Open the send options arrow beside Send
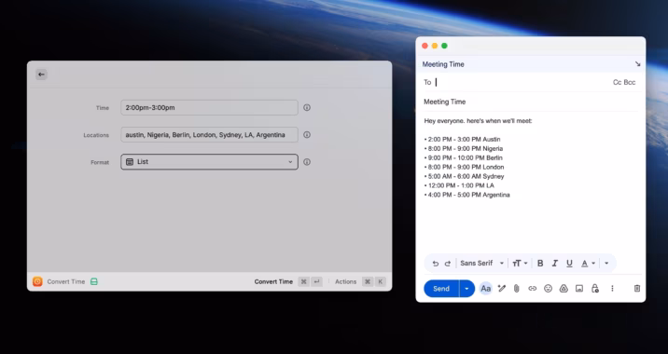 pos(466,289)
